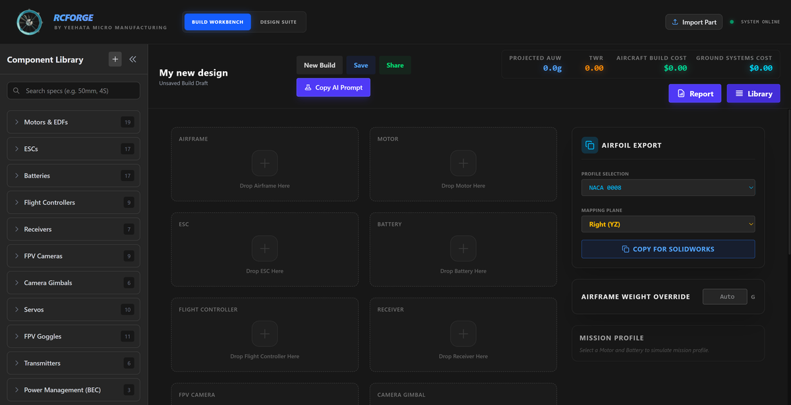Screen dimensions: 791x405
Task: Click the plus icon in the Flight Controller slot
Action: point(264,334)
